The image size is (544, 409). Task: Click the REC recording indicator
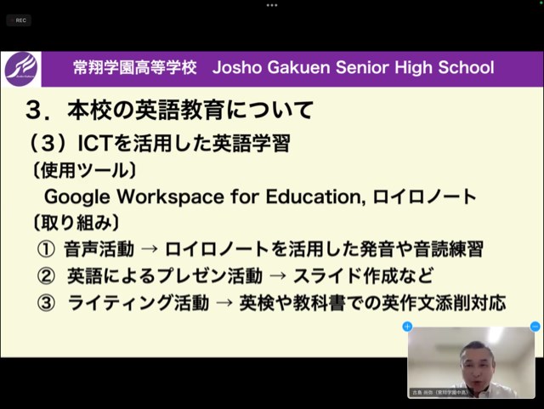(x=19, y=20)
